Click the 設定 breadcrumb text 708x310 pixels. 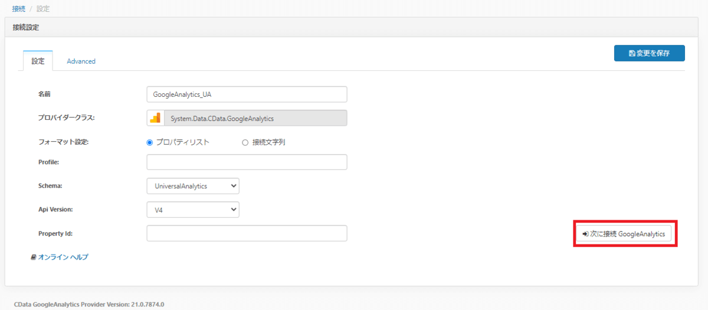coord(43,9)
